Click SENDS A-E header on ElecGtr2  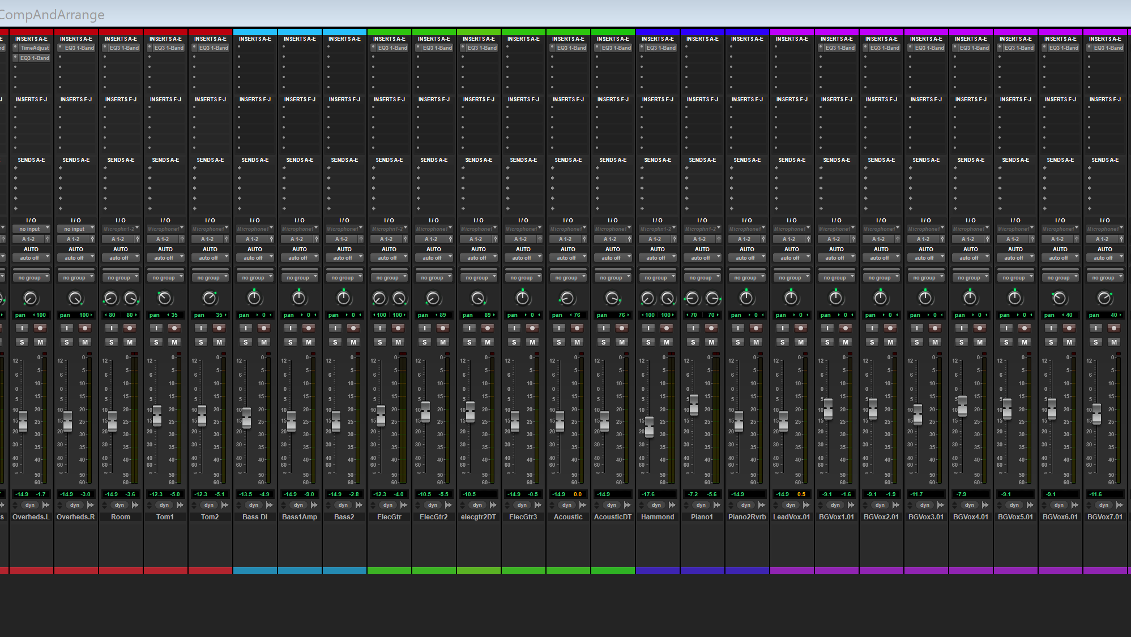(434, 160)
